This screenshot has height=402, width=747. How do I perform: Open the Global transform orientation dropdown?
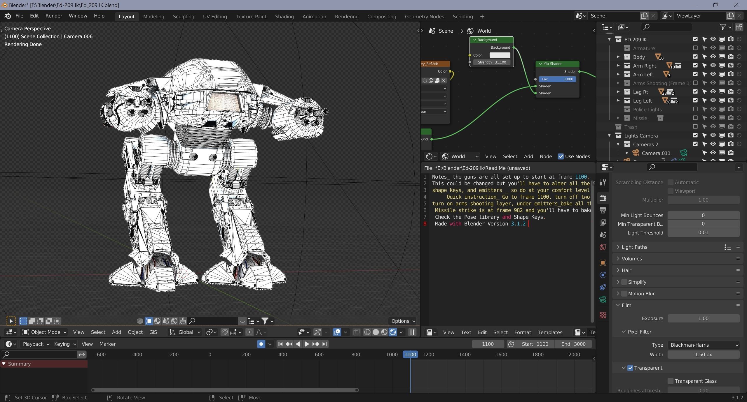click(185, 332)
